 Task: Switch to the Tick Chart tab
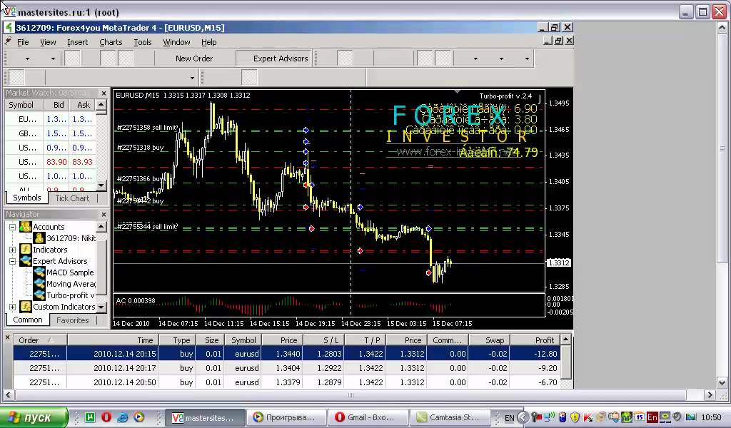(72, 198)
